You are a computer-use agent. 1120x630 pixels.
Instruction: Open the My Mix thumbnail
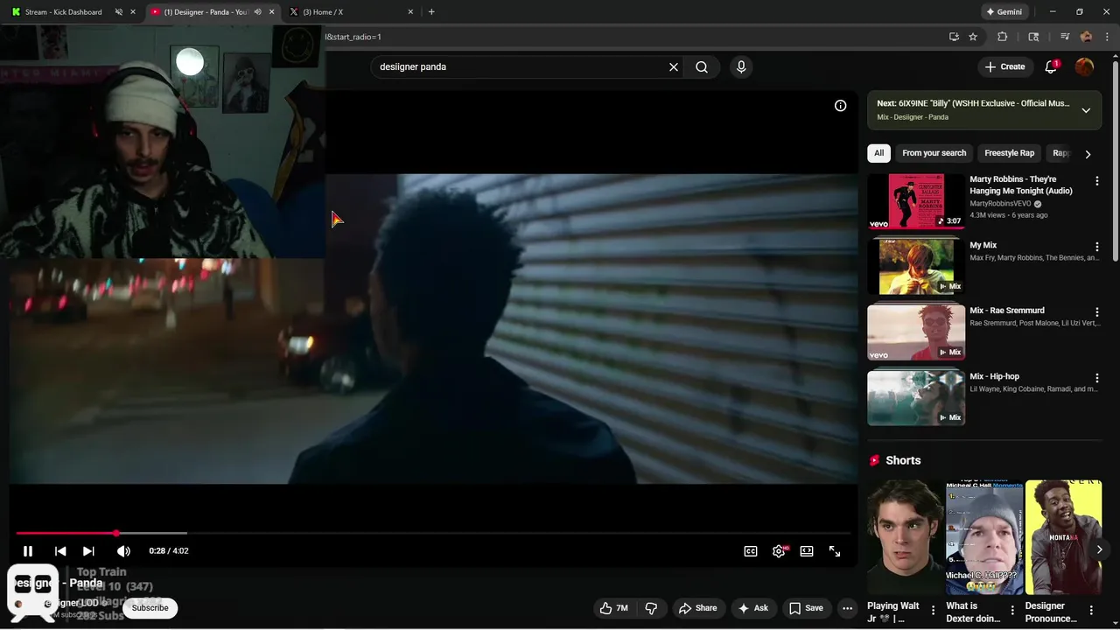coord(916,267)
